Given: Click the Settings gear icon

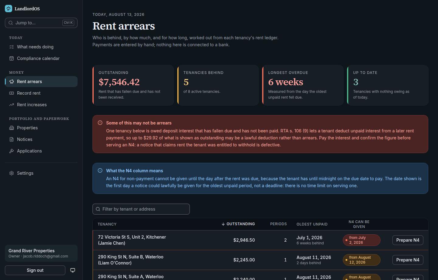Looking at the screenshot, I should (12, 173).
